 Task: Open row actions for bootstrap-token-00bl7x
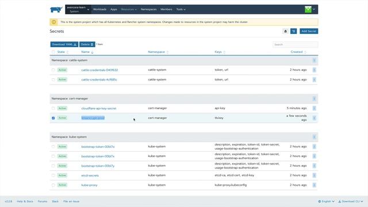point(314,156)
